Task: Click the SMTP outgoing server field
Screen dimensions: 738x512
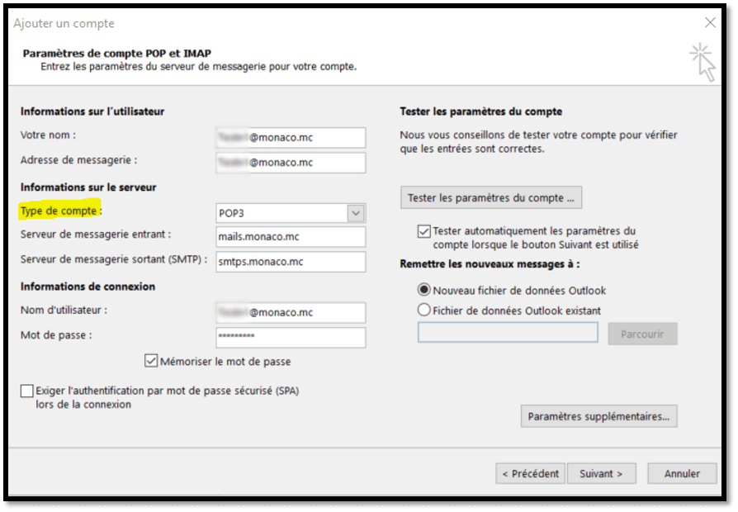Action: tap(290, 262)
